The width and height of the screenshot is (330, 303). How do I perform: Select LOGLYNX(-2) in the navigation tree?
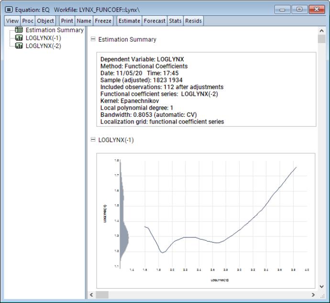(x=43, y=46)
